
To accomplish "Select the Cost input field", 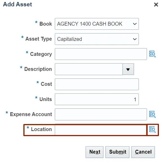I will click(x=97, y=84).
